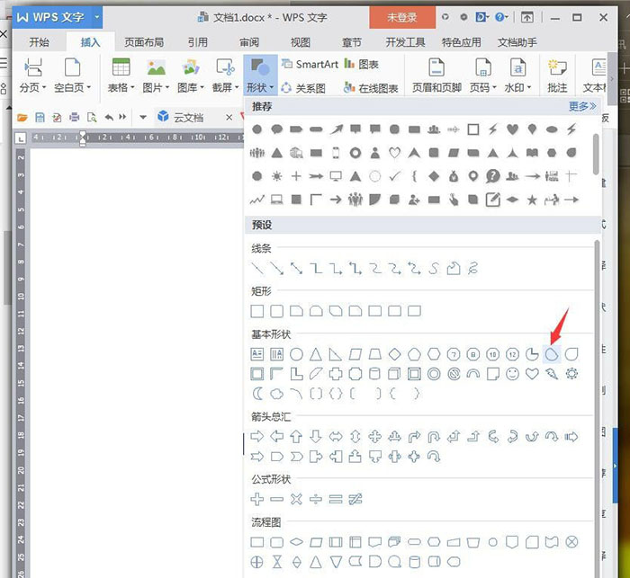This screenshot has width=630, height=578.
Task: Close the 云文档 tab
Action: [229, 117]
